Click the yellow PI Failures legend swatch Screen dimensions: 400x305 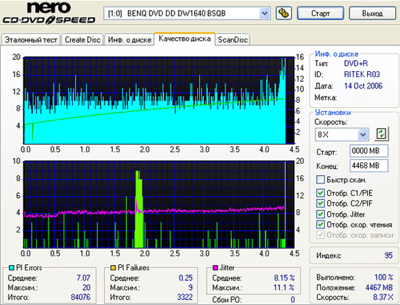click(x=113, y=268)
